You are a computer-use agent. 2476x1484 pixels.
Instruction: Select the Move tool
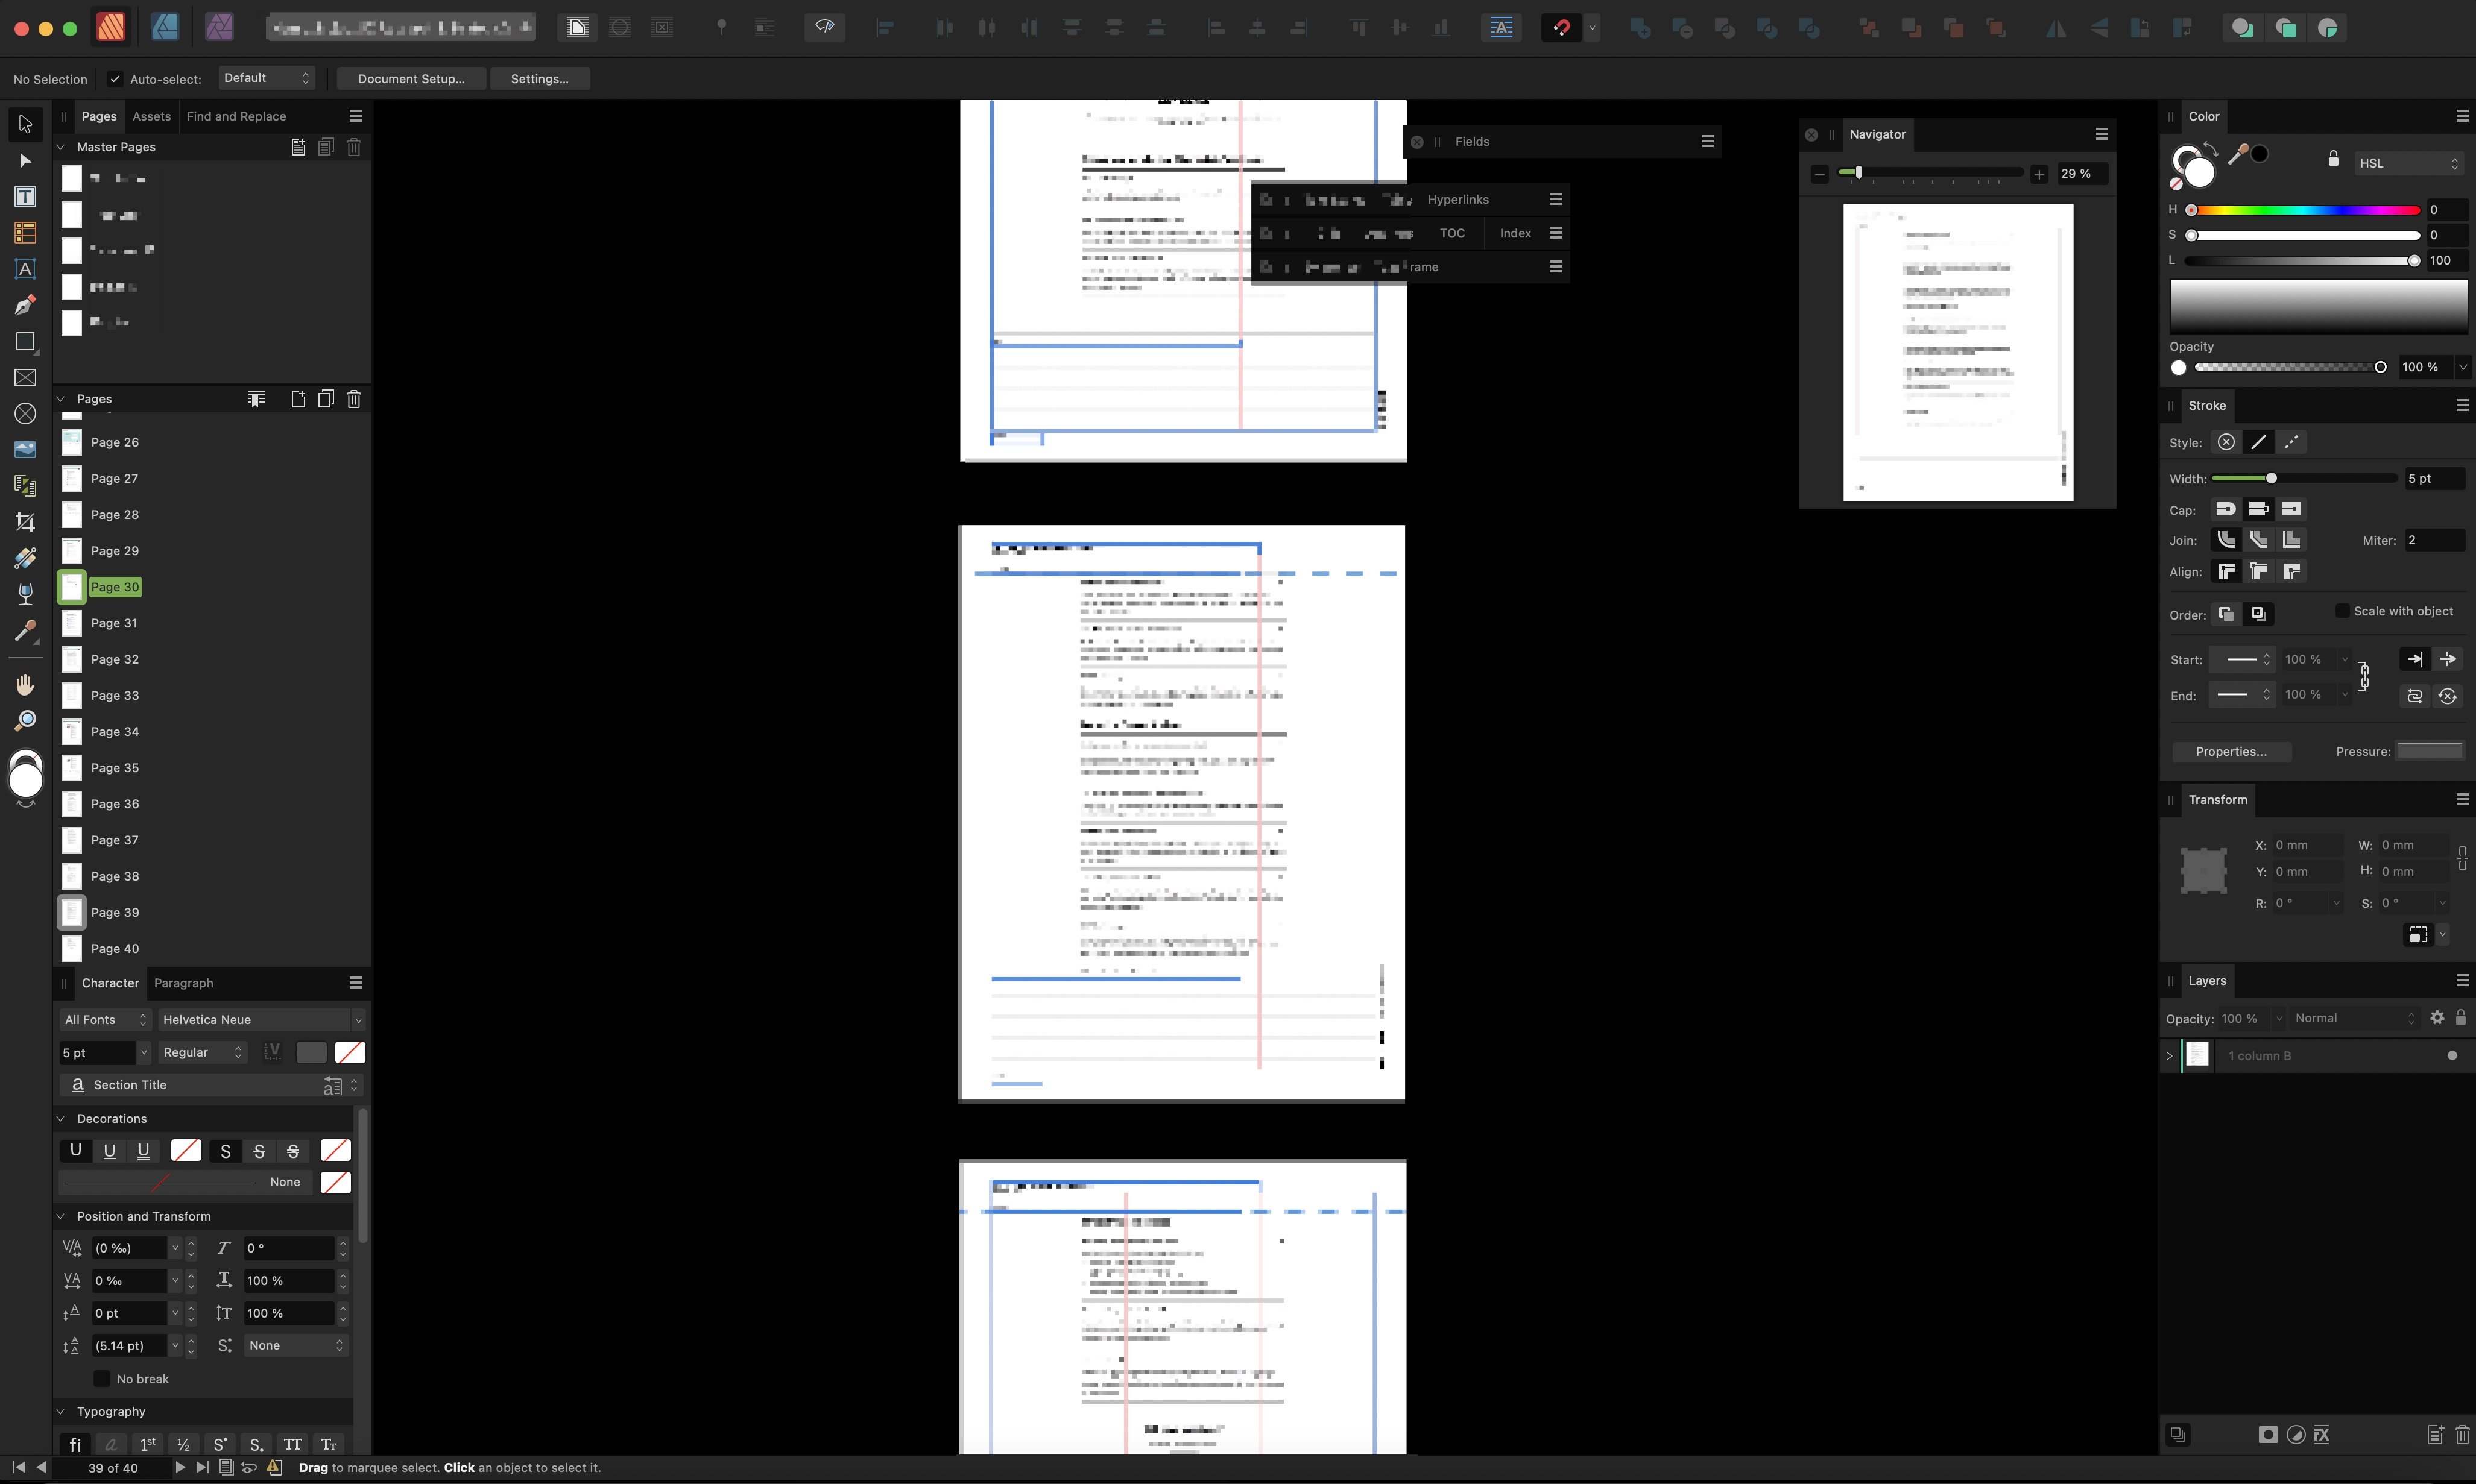(x=25, y=124)
